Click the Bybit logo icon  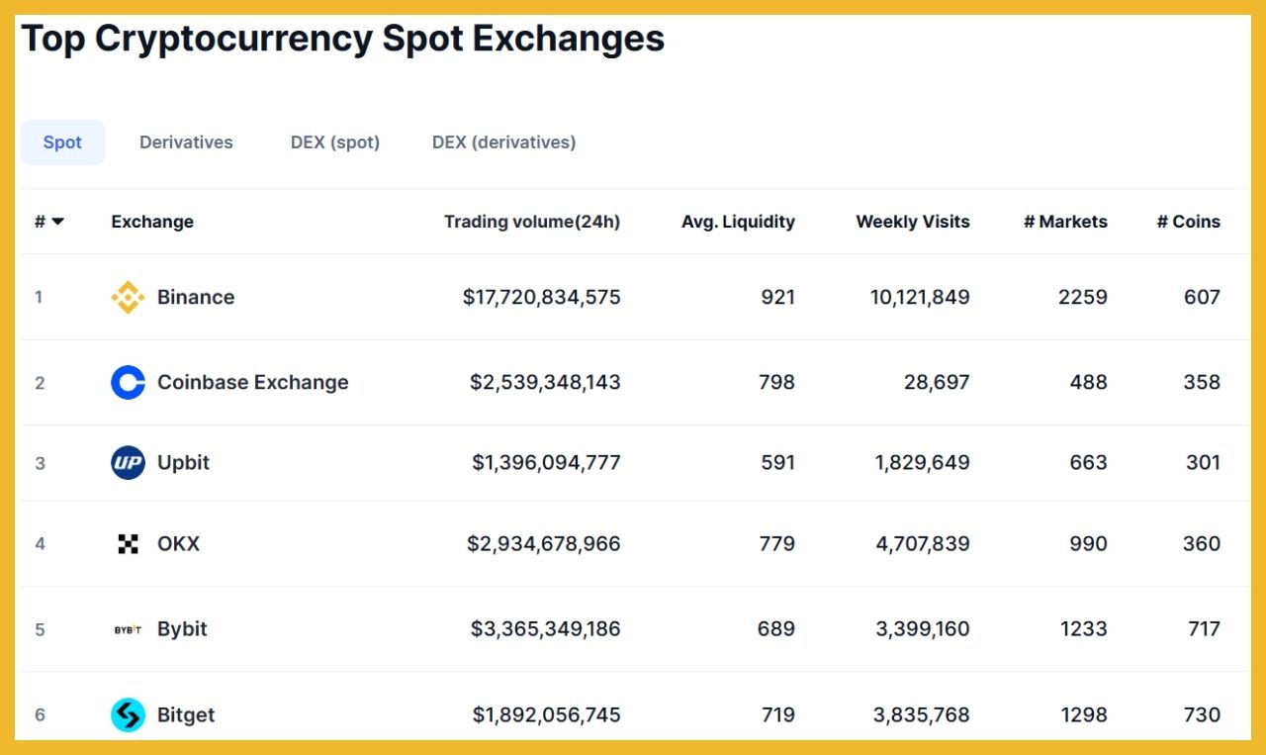129,628
